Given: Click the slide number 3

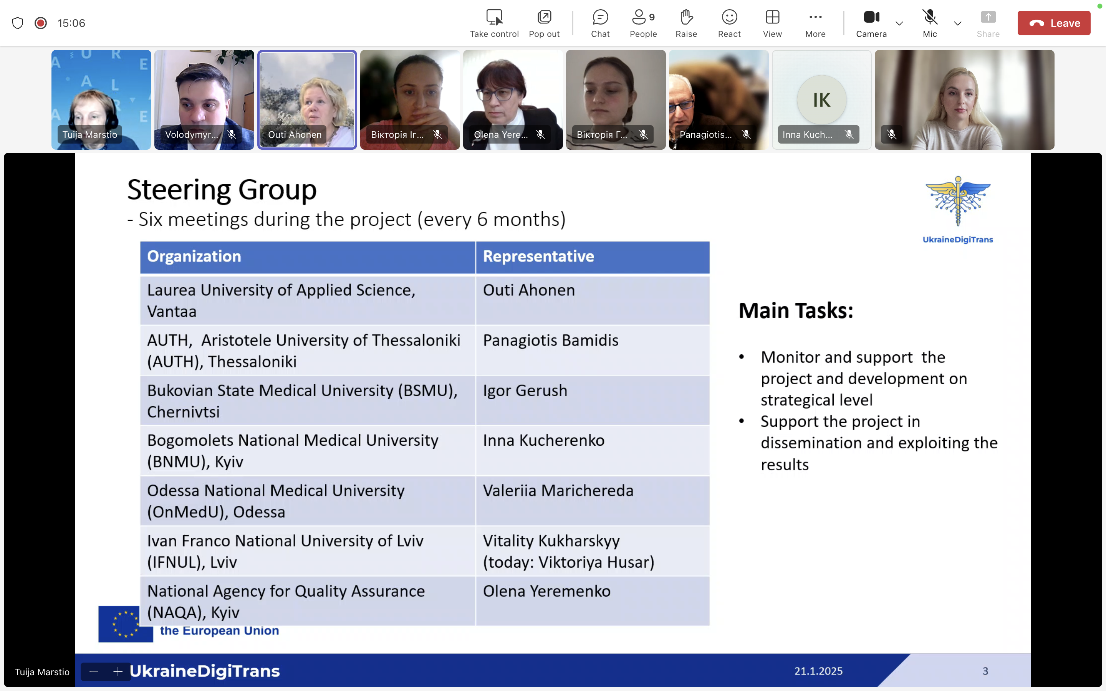Looking at the screenshot, I should coord(985,671).
